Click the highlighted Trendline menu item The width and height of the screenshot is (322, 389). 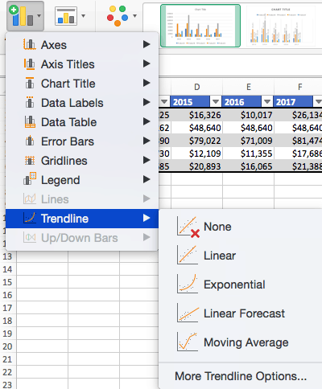82,219
